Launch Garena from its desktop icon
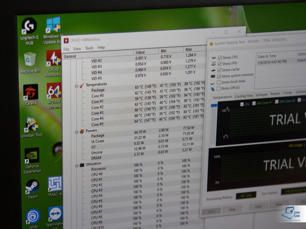 31,92
